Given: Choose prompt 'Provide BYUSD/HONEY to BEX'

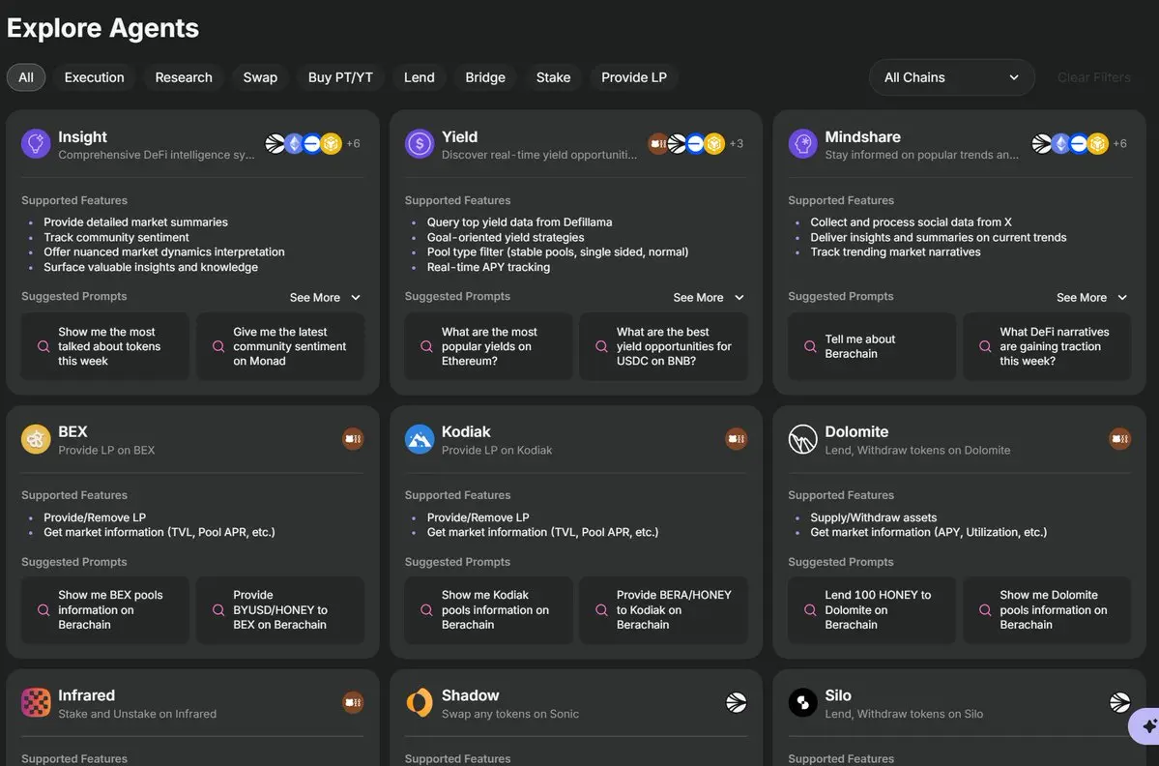Looking at the screenshot, I should point(280,610).
